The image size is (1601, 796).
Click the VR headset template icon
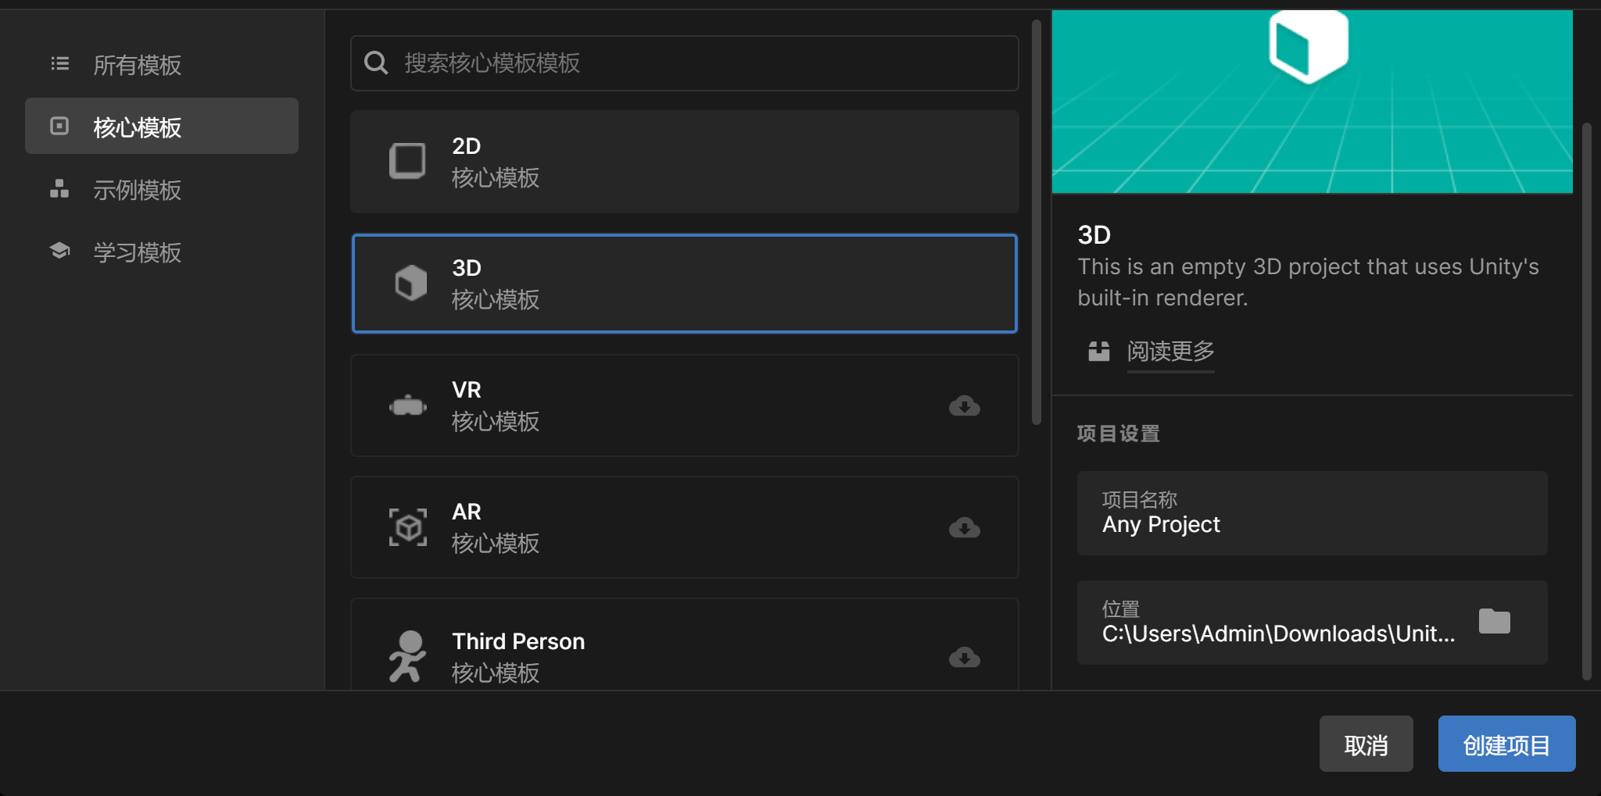pyautogui.click(x=407, y=405)
